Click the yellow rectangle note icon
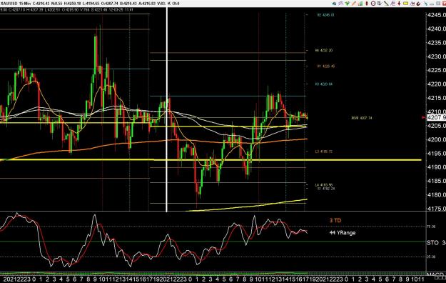This screenshot has height=283, width=446. pyautogui.click(x=405, y=4)
